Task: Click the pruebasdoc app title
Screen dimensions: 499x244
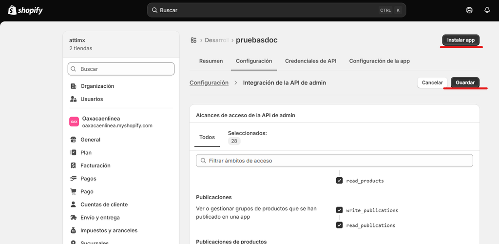Action: (257, 40)
